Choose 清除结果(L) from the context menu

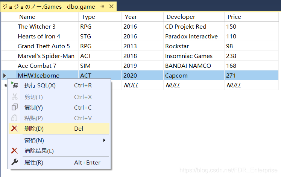(59, 151)
